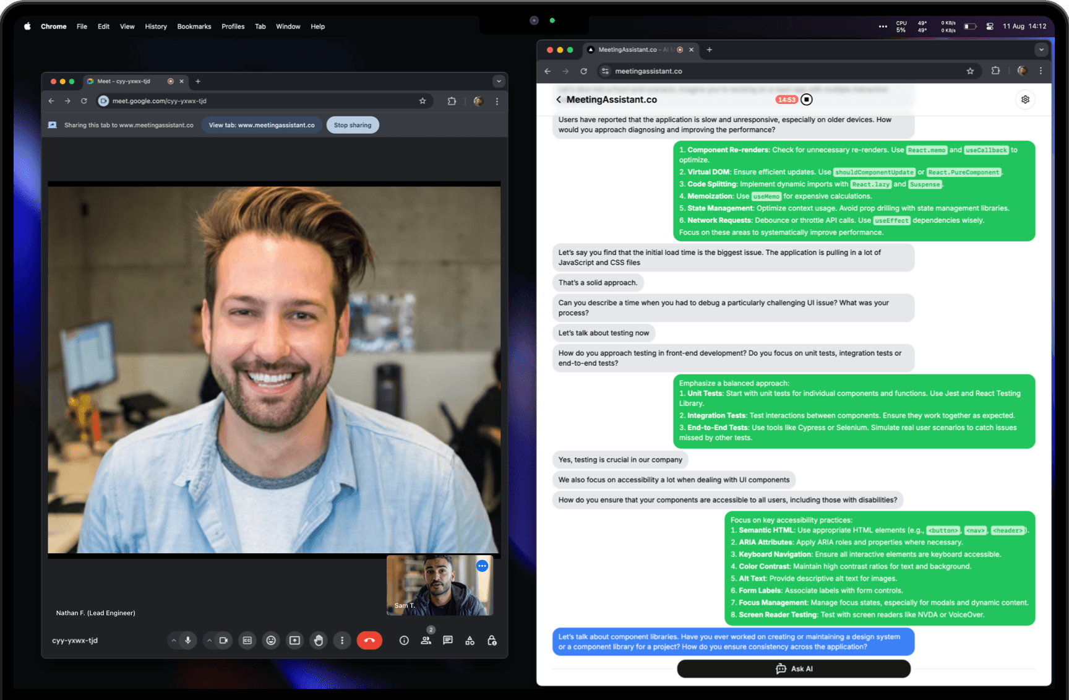Screen dimensions: 1069x700
Task: Select the Meet - cyy-yxwx-tjd tab
Action: [135, 81]
